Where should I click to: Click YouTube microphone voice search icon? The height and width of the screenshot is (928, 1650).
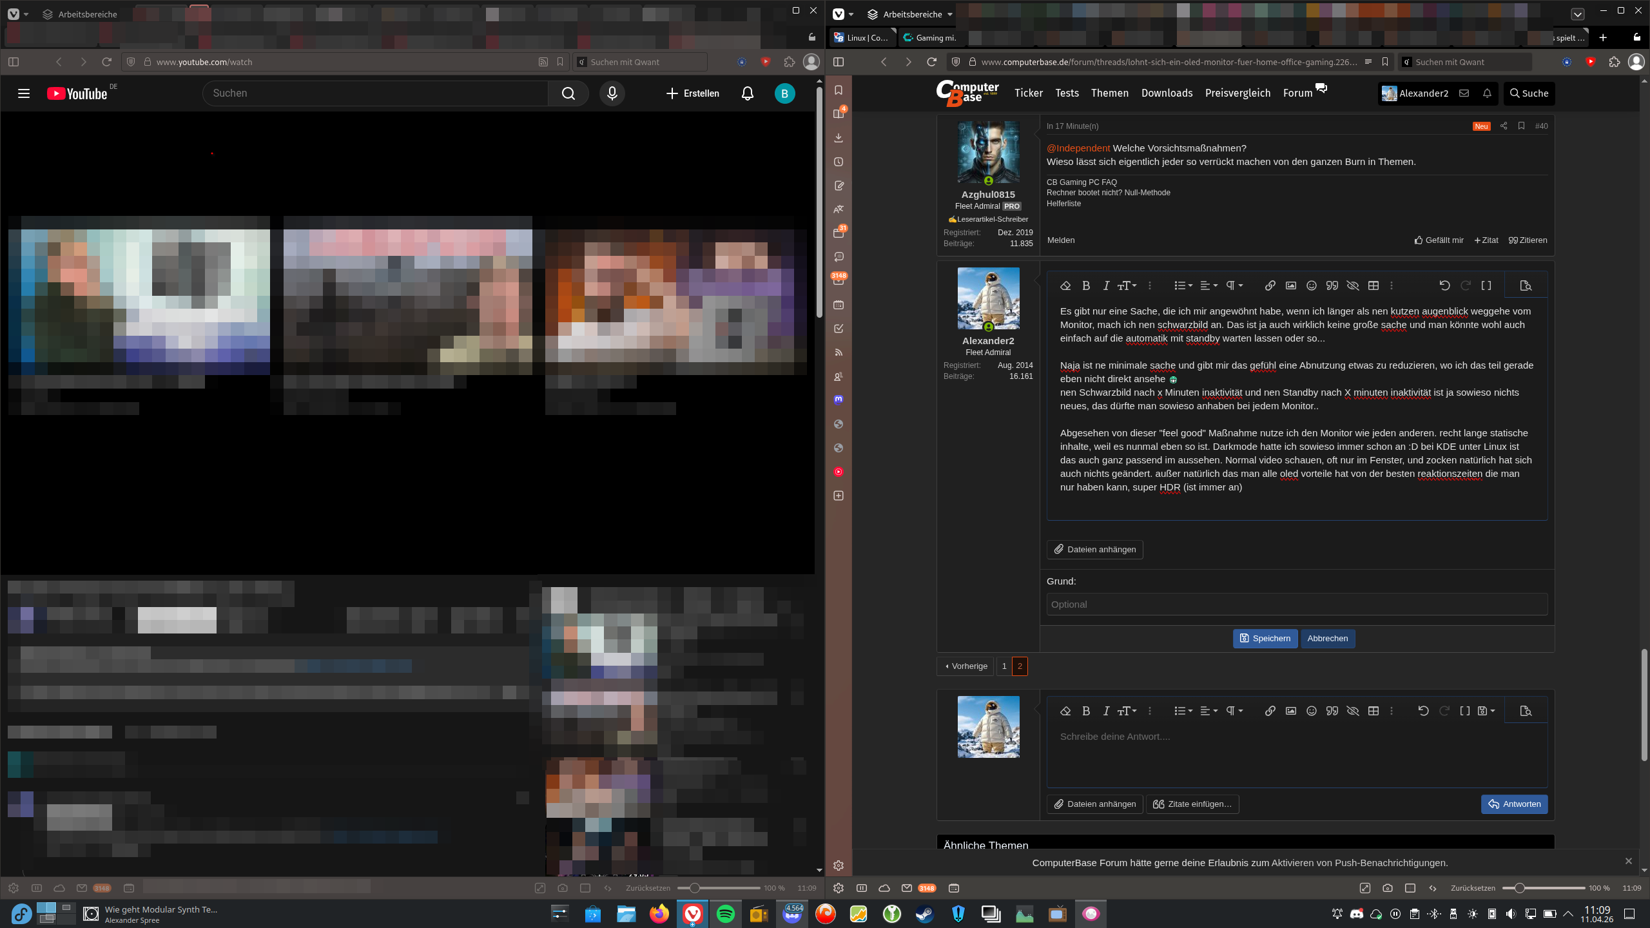click(x=612, y=93)
